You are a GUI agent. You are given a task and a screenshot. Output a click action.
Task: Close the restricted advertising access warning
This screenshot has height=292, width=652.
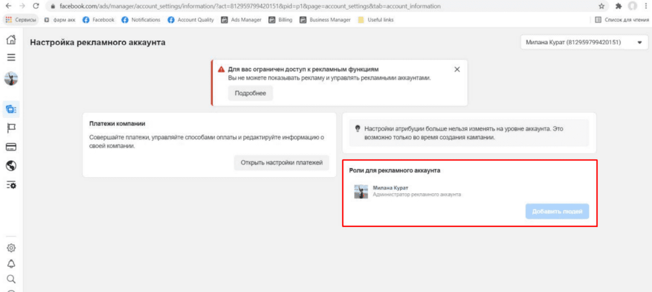click(x=457, y=69)
